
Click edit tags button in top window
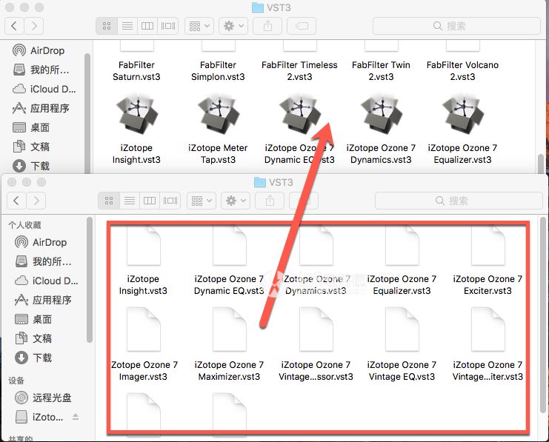tap(302, 26)
